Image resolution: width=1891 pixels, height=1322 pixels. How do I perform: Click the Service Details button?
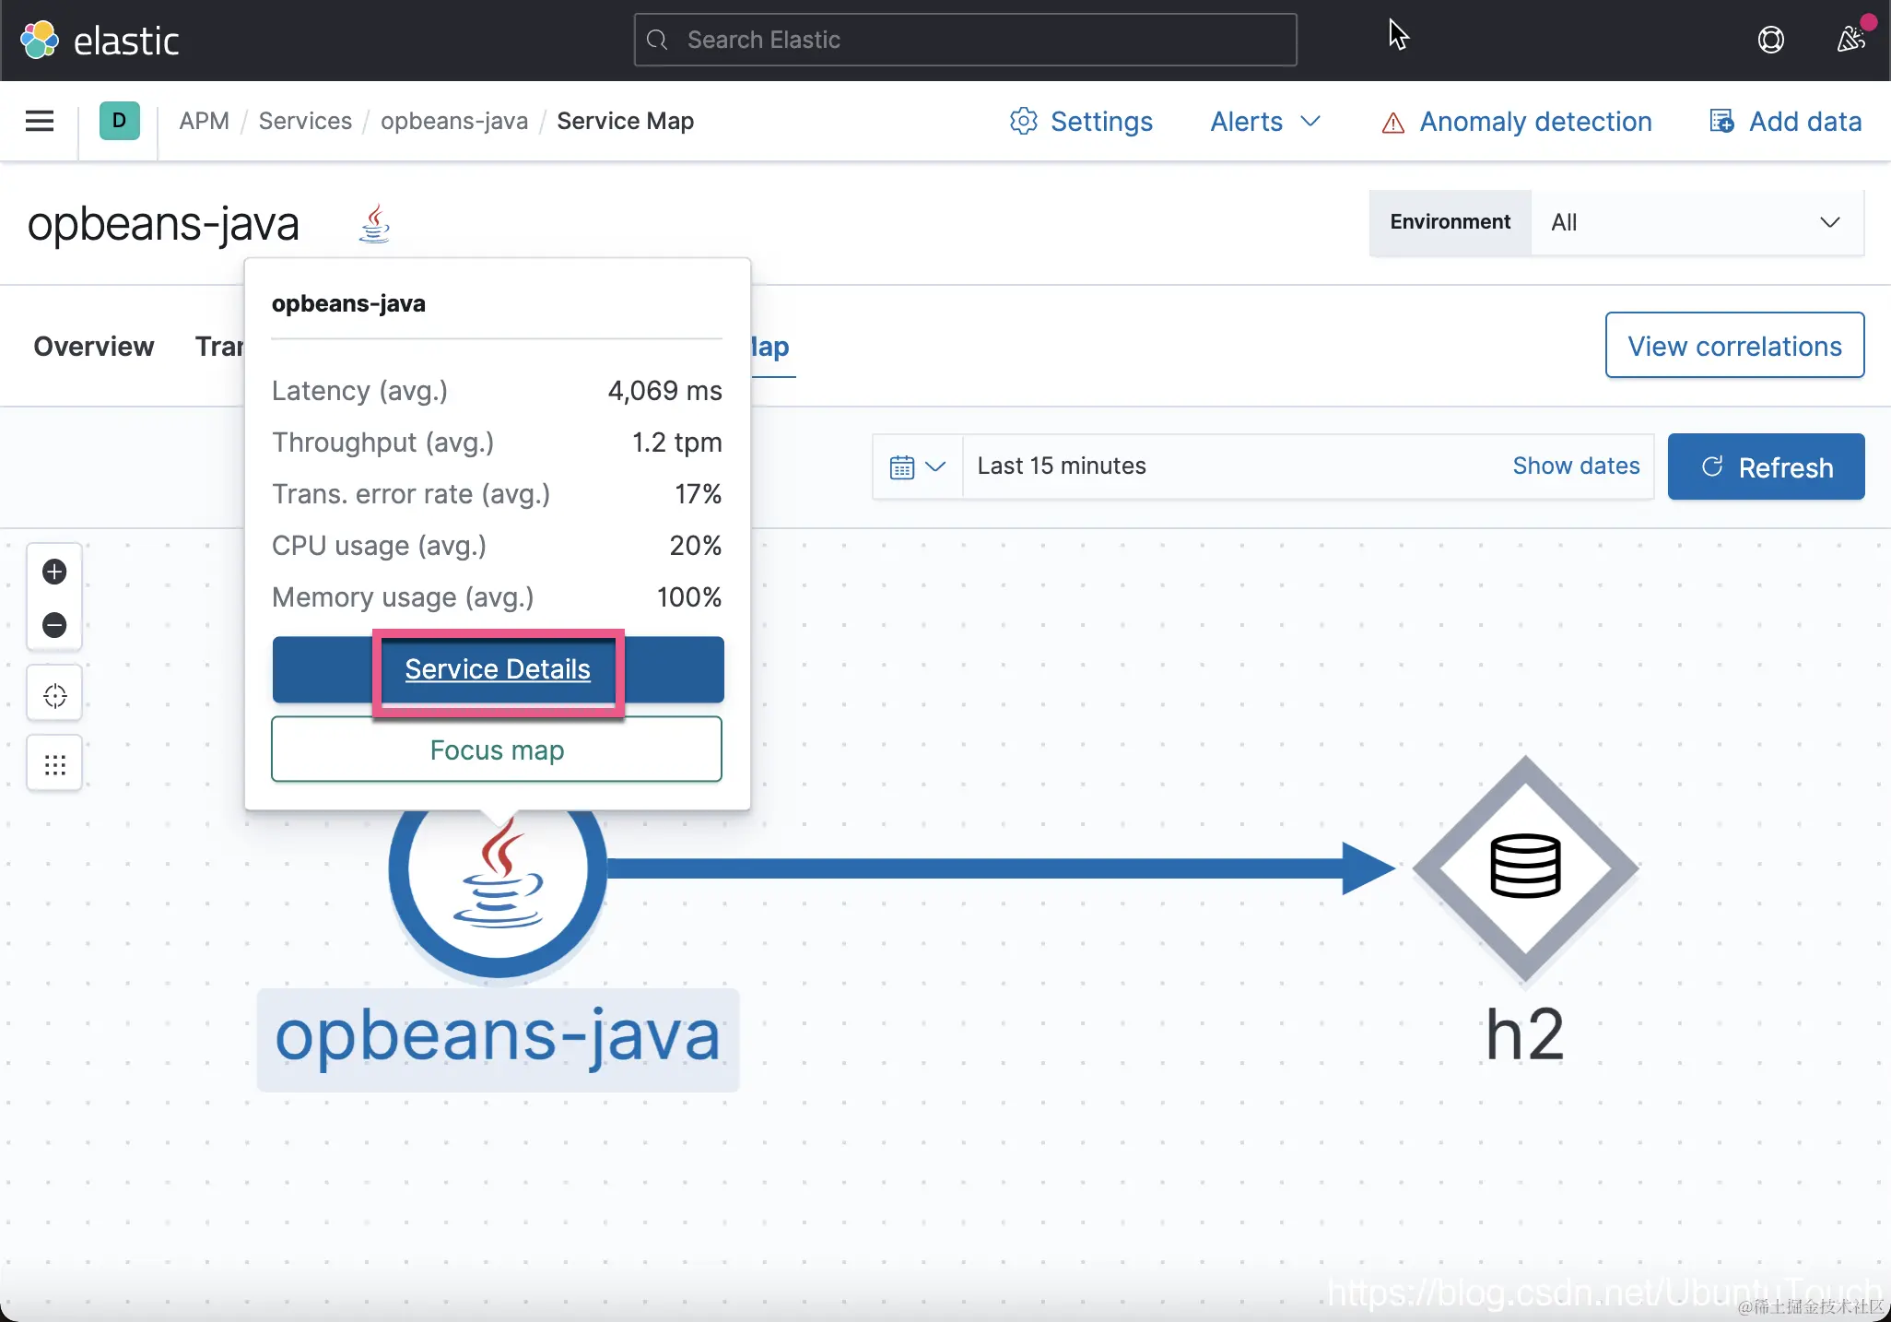(x=498, y=669)
